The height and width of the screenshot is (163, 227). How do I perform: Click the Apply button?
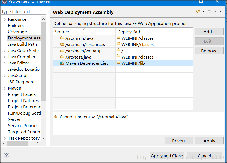(209, 141)
